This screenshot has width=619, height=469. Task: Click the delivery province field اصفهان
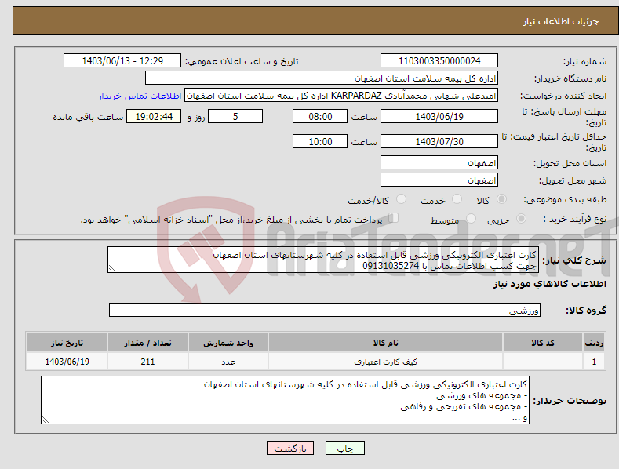tap(439, 162)
